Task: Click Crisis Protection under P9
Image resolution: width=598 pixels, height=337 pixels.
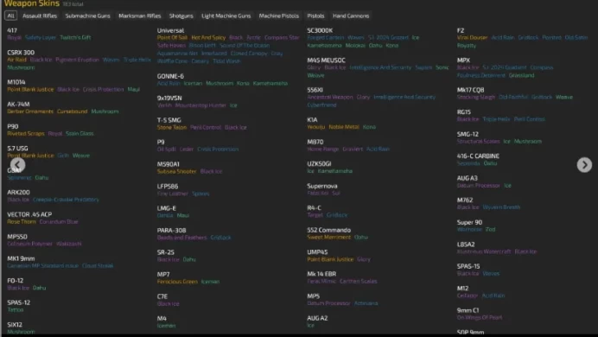Action: click(x=218, y=149)
